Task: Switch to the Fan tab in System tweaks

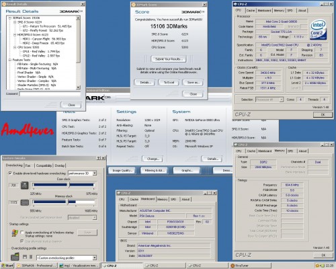Action: 28,165
